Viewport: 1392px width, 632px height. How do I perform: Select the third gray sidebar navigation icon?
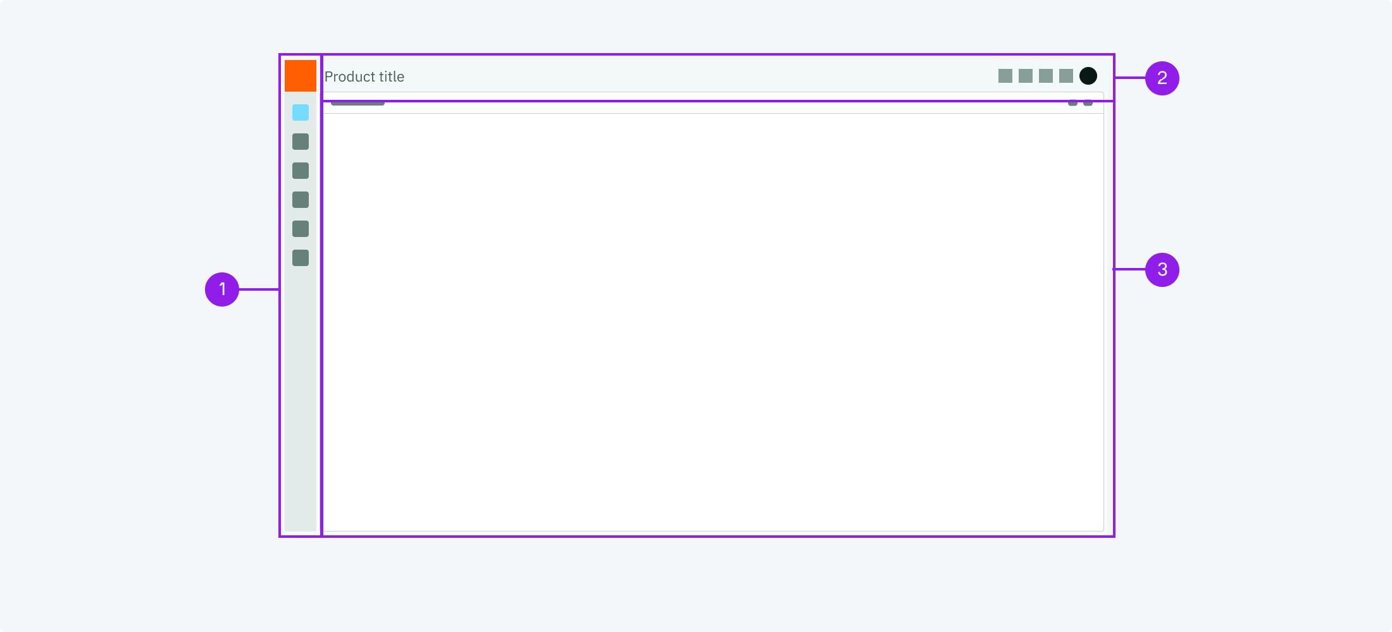coord(301,200)
